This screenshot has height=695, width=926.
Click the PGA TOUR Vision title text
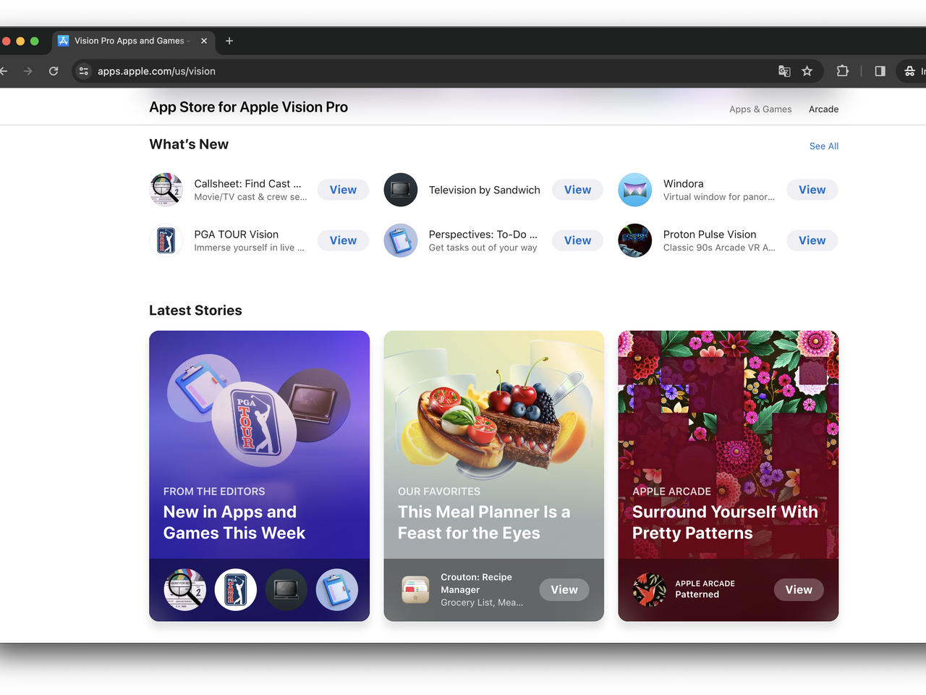coord(236,235)
